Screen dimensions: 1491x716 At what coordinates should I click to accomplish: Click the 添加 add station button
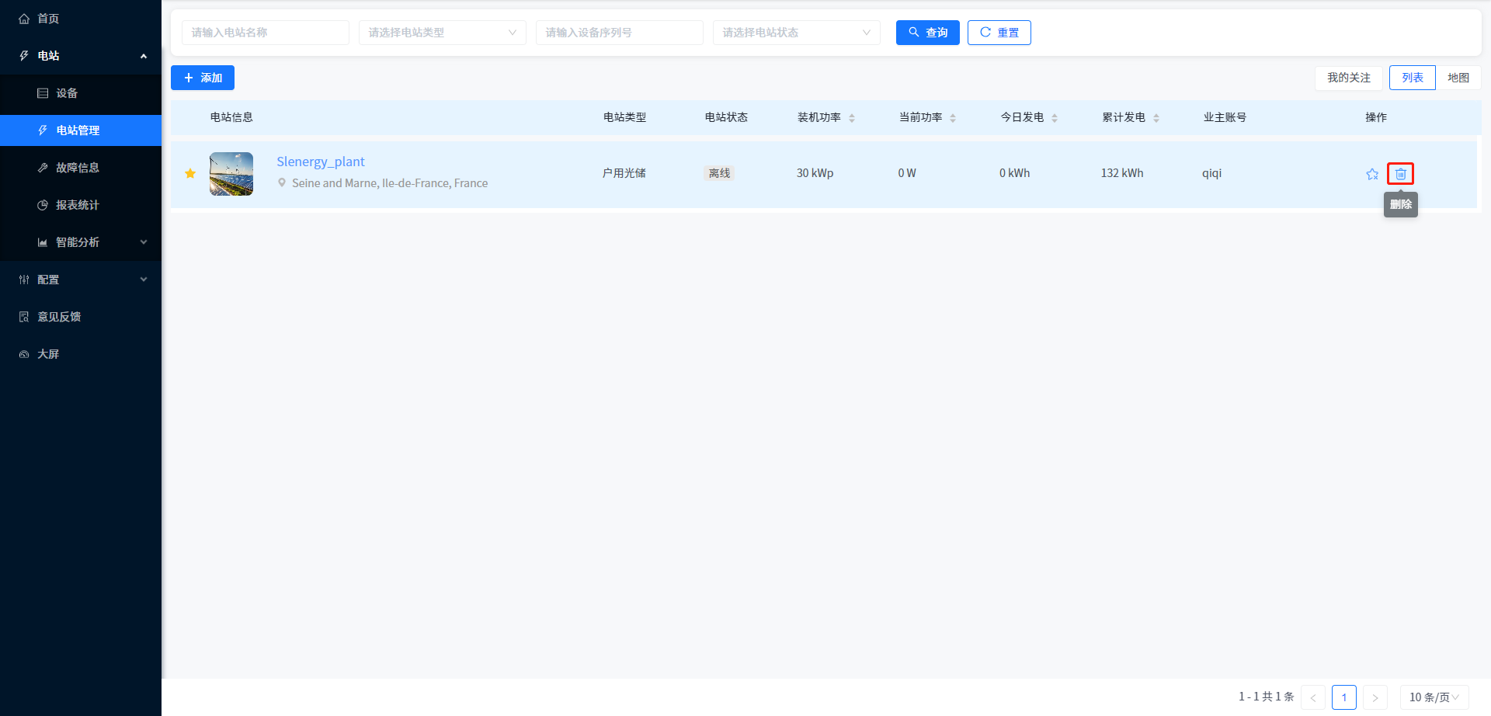pyautogui.click(x=203, y=78)
